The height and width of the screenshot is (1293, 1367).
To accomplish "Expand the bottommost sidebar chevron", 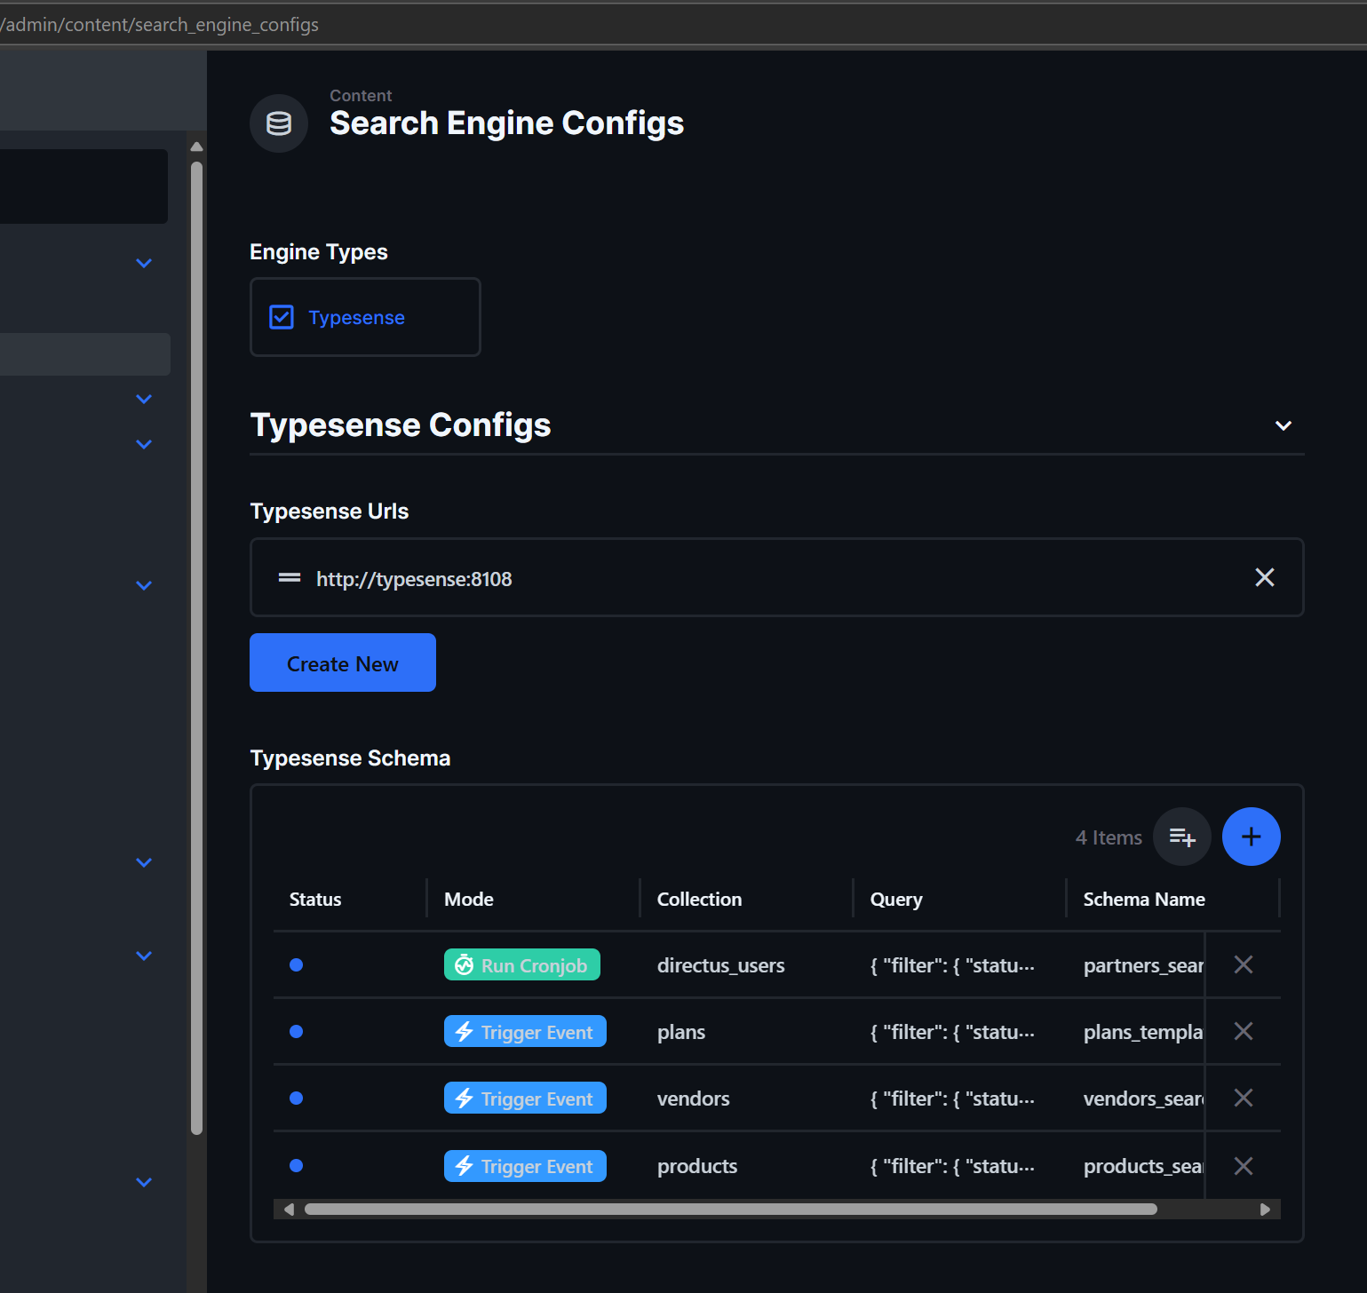I will click(x=144, y=1182).
